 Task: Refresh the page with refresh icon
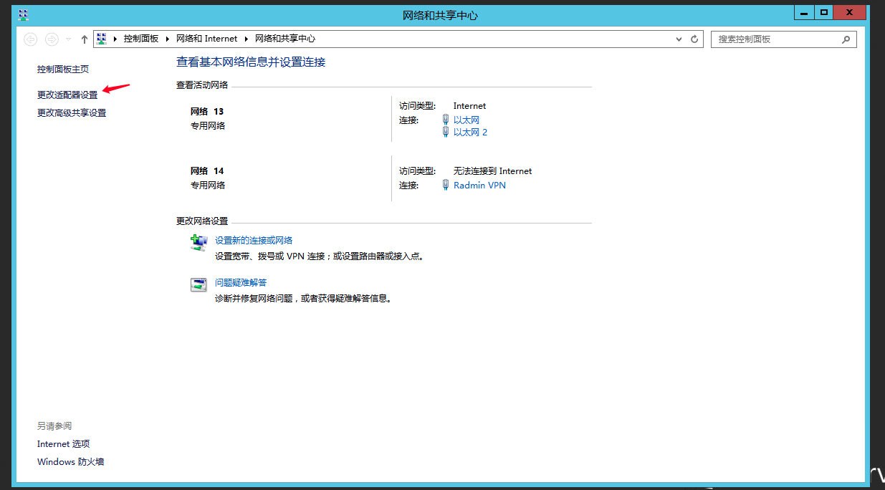(x=694, y=39)
